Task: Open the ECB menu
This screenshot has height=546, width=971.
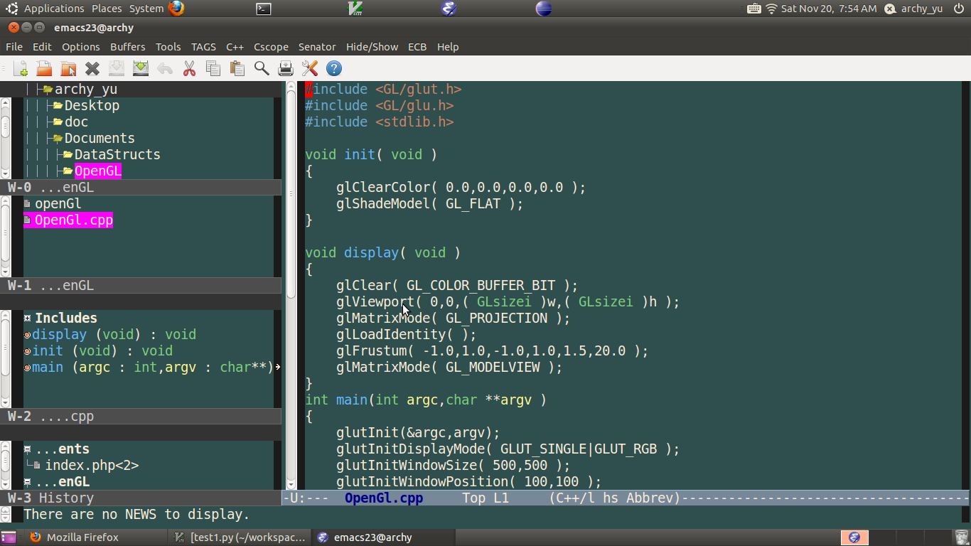Action: (x=417, y=47)
